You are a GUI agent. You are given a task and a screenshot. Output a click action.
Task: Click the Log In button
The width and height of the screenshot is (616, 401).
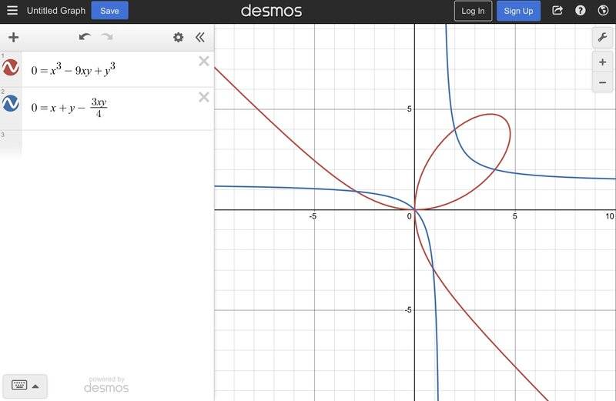[x=473, y=11]
